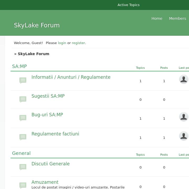Screen dimensions: 189x189
Task: Click SkyLake Forum breadcrumb link
Action: pos(33,54)
